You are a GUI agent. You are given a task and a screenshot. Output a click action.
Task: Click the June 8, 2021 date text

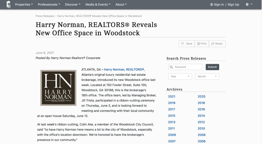[45, 53]
